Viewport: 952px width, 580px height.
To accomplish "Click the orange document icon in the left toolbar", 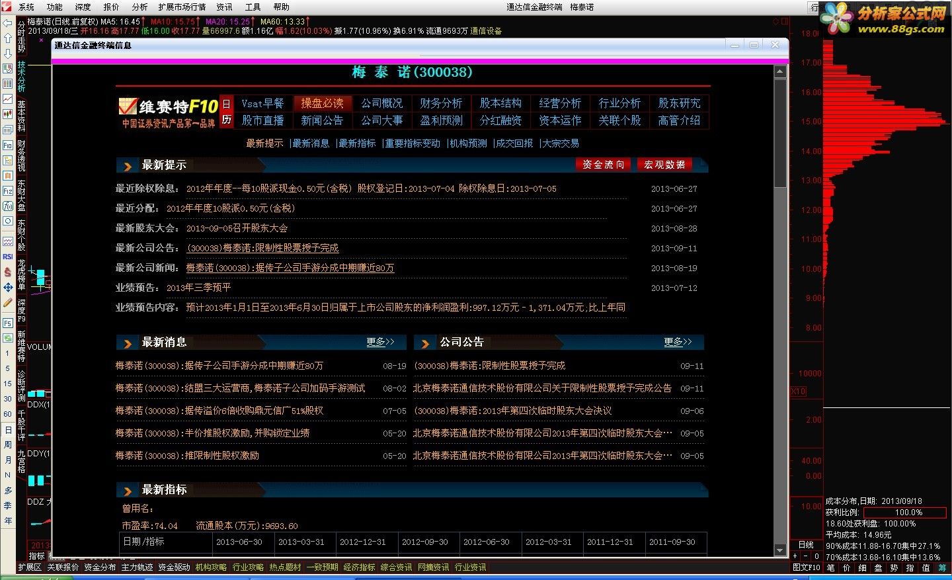I will pos(7,175).
